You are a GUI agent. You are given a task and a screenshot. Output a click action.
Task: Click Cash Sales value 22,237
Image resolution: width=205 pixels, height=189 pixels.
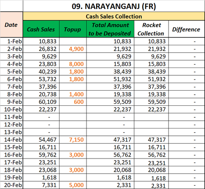point(41,110)
